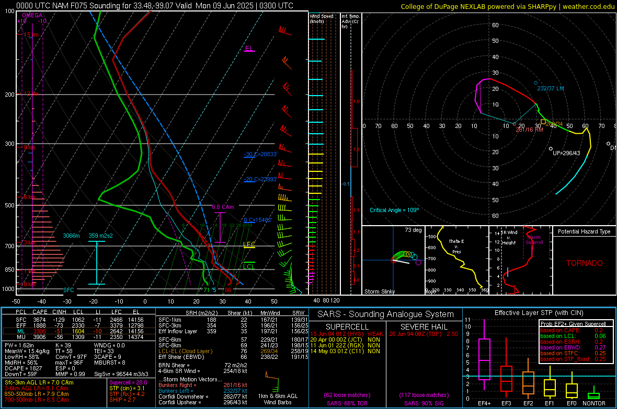
Task: Click the 'Eff Inflow Layer' SRH row
Action: pyautogui.click(x=232, y=331)
